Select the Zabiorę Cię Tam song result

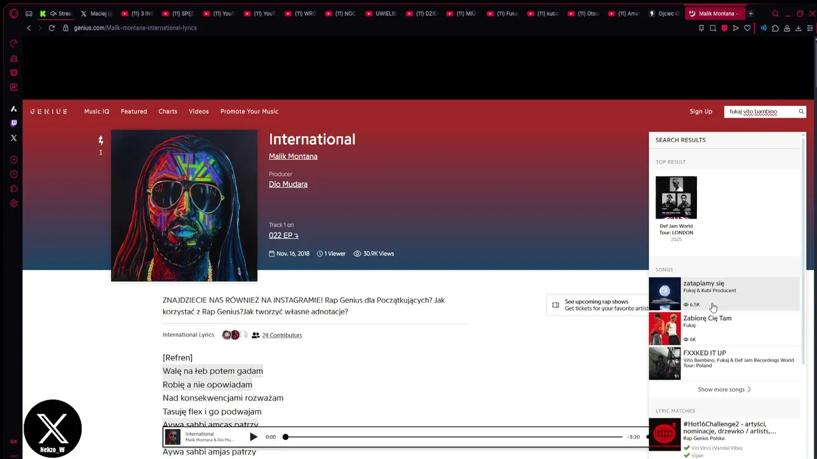pos(724,328)
